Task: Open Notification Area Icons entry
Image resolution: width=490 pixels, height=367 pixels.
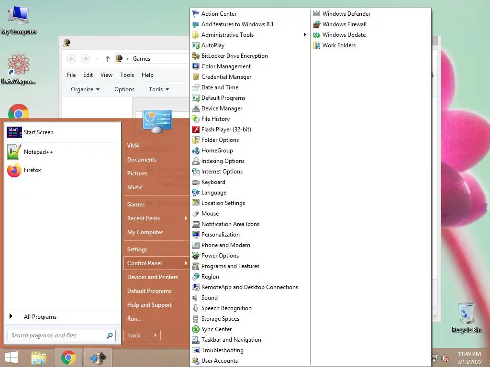Action: tap(230, 224)
